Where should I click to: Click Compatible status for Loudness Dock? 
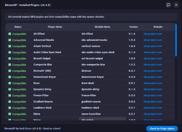19,108
